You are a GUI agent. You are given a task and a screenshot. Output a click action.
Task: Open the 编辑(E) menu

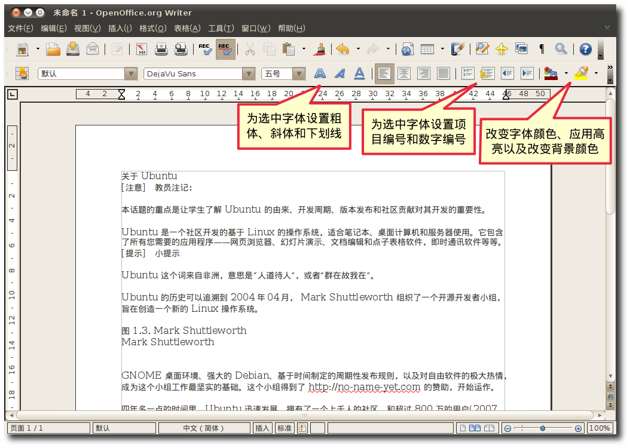pyautogui.click(x=54, y=29)
